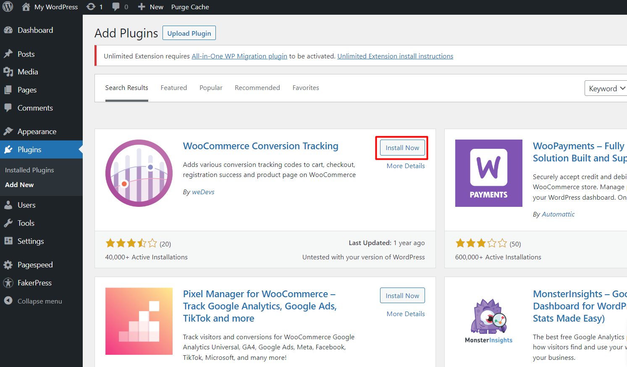Viewport: 627px width, 367px height.
Task: Open Pixel Manager for WooCommerce title link
Action: tap(260, 306)
